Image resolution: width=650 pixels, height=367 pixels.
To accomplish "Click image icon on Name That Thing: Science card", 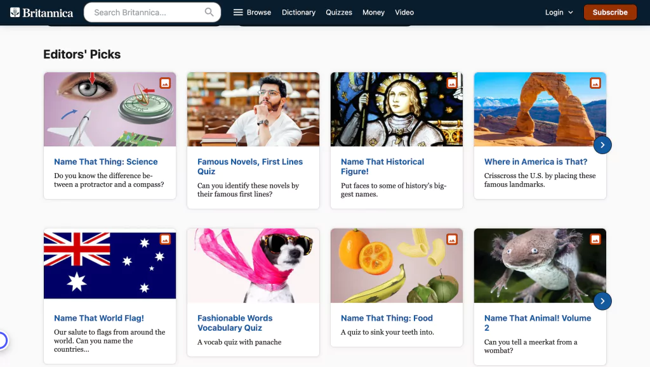I will tap(165, 83).
